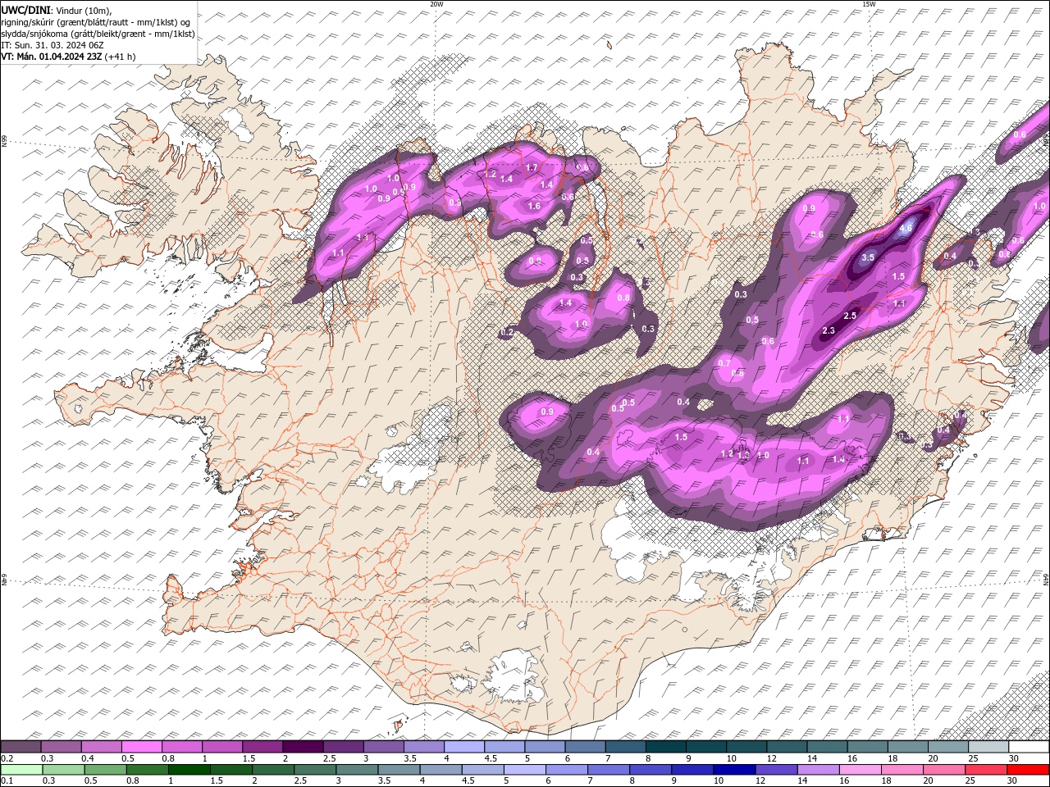Click the 'slydda/snjókoma' legend description line
Image resolution: width=1050 pixels, height=787 pixels.
98,34
